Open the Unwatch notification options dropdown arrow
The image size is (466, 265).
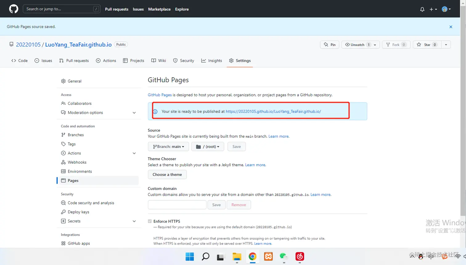[x=375, y=45]
